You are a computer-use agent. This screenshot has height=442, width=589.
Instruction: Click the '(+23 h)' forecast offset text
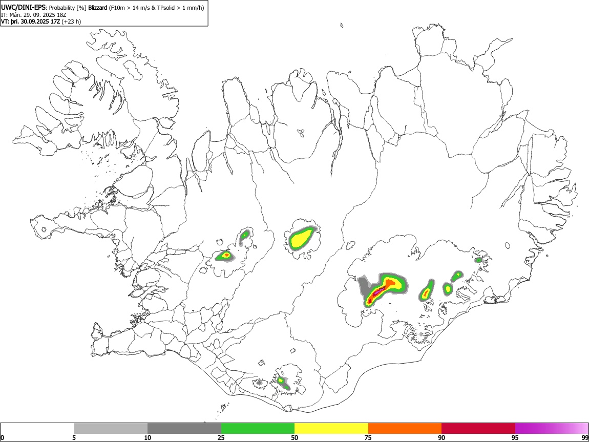(71, 22)
